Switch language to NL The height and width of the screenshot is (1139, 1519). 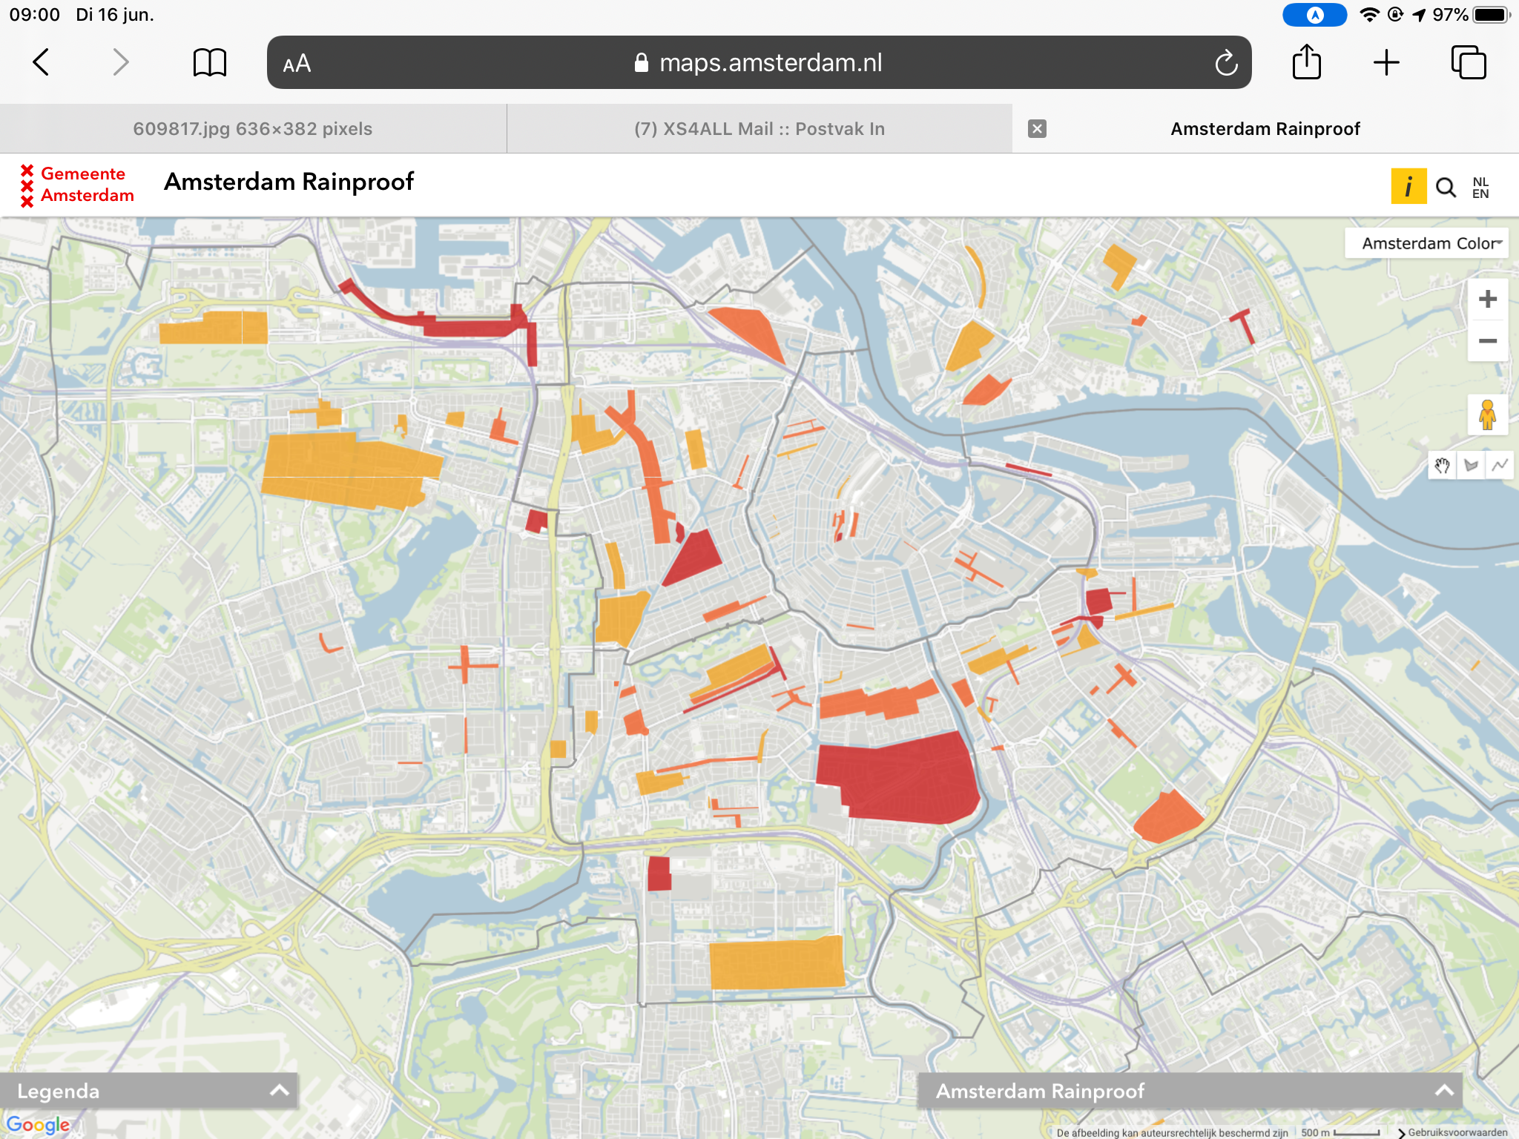(1480, 182)
